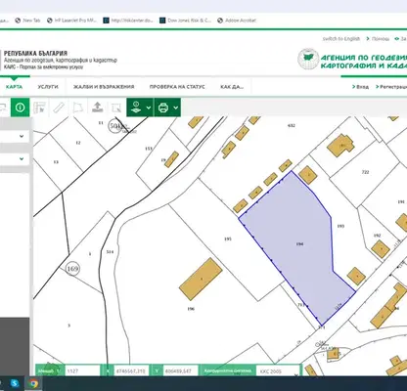Choose the rectangle selection tool
The width and height of the screenshot is (407, 391).
point(116,108)
